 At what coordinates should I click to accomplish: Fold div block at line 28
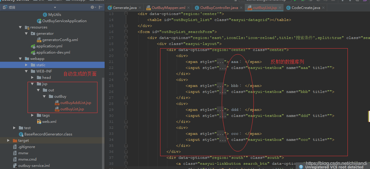127,104
